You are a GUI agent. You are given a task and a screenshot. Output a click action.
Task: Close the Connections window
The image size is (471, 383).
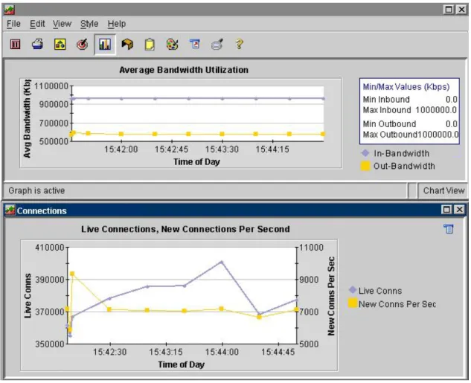point(459,210)
